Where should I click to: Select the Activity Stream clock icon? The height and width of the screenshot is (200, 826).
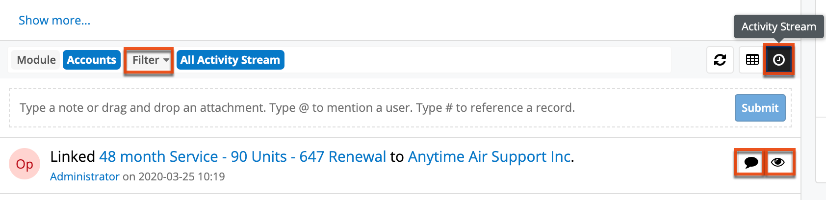[x=778, y=60]
